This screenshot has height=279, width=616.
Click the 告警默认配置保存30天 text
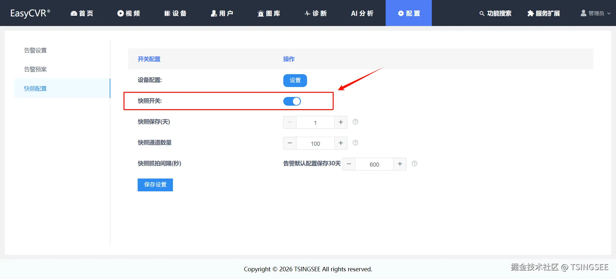click(312, 163)
